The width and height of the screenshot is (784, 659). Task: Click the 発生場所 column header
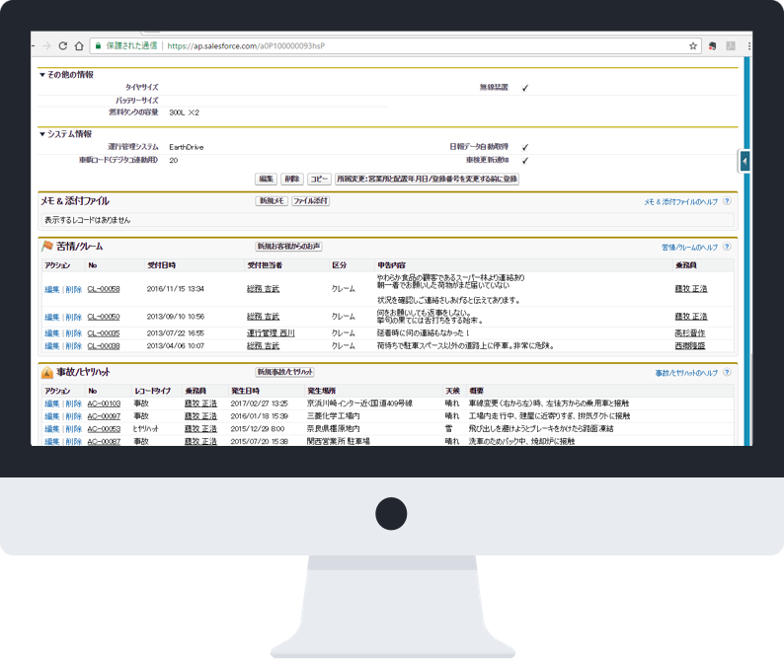(x=322, y=391)
